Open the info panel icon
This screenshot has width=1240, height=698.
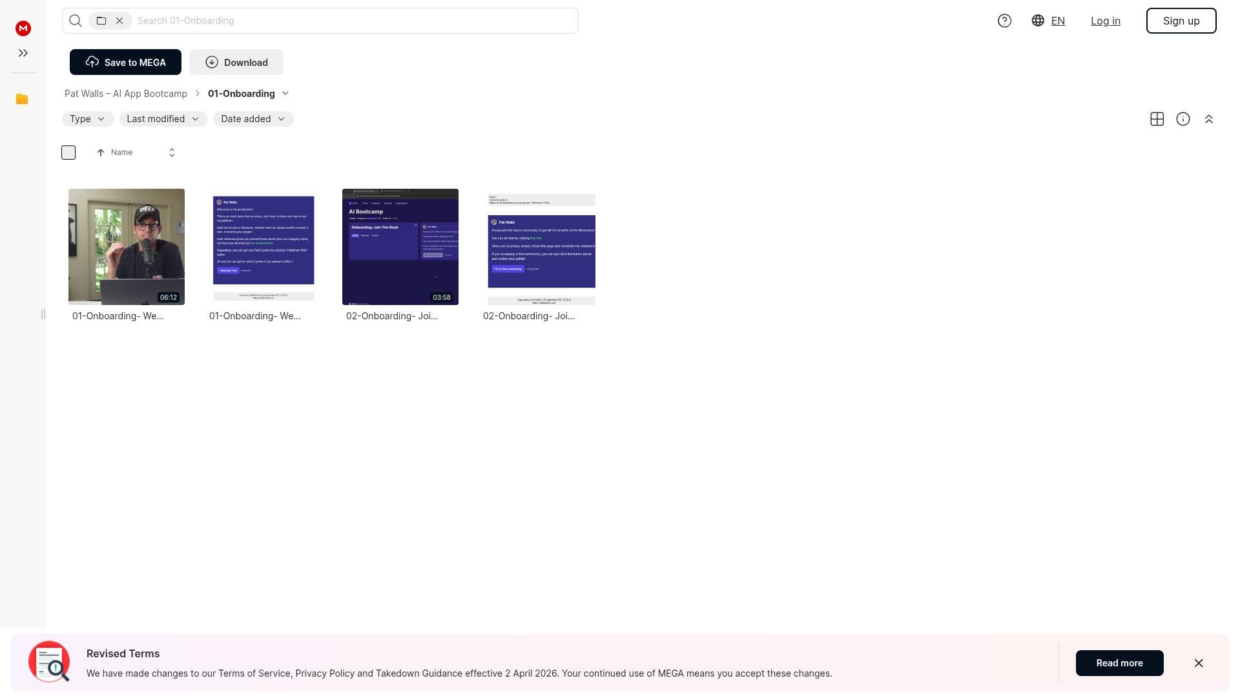(1183, 119)
